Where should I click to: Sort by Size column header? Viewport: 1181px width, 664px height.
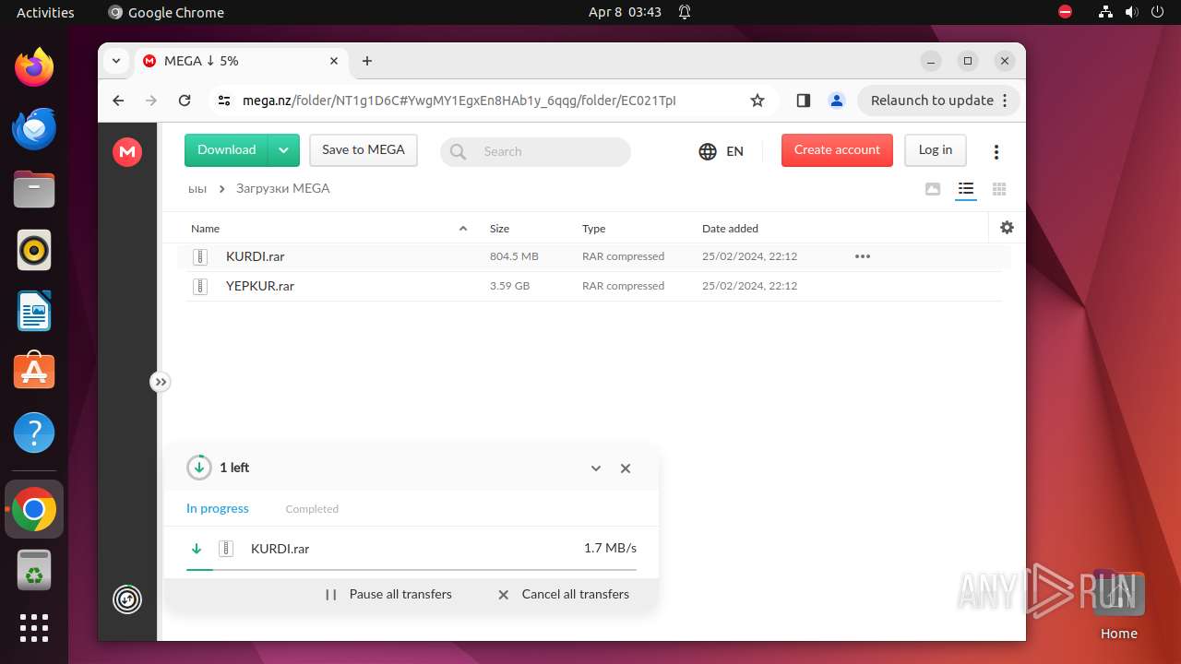(499, 229)
